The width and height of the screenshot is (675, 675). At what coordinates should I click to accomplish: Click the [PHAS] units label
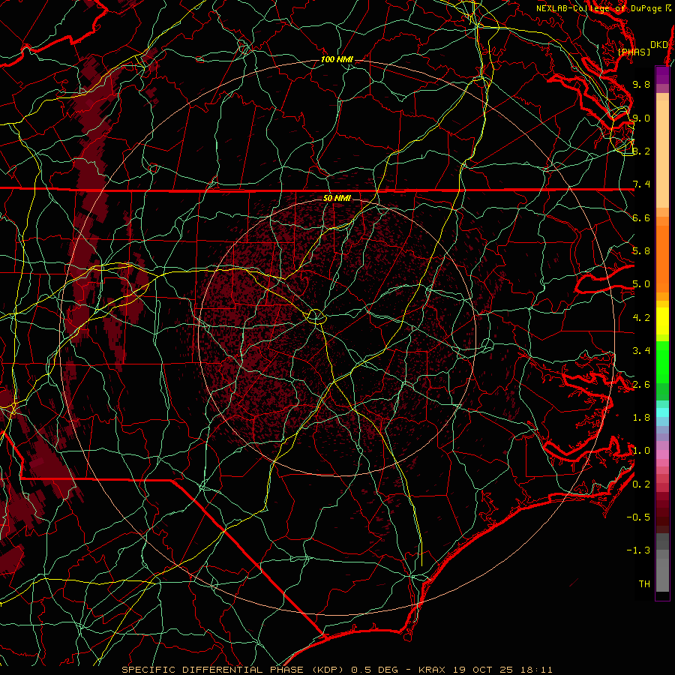tap(634, 52)
